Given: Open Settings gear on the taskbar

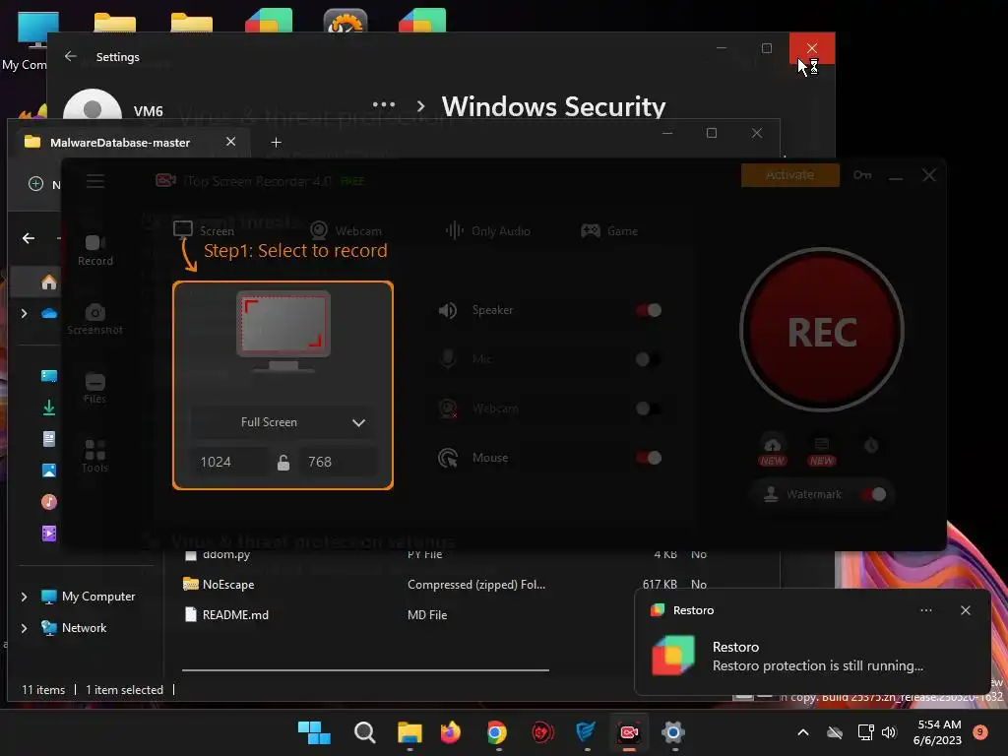Looking at the screenshot, I should tap(673, 732).
